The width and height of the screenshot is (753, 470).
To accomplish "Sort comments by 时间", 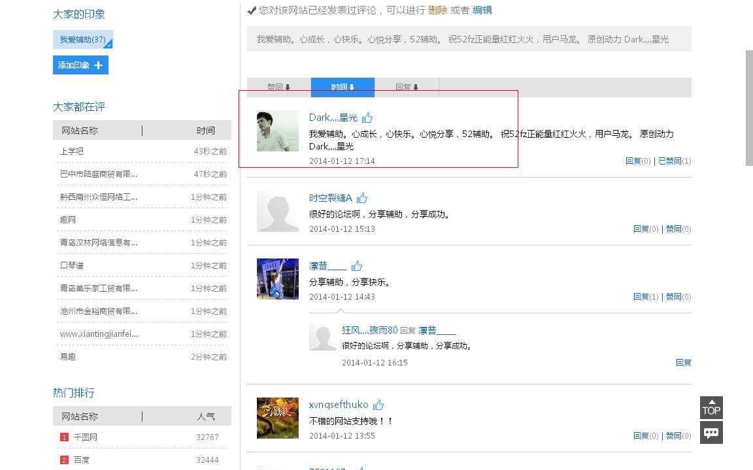I will (343, 87).
